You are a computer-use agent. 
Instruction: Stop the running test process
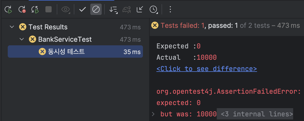[x=49, y=9]
